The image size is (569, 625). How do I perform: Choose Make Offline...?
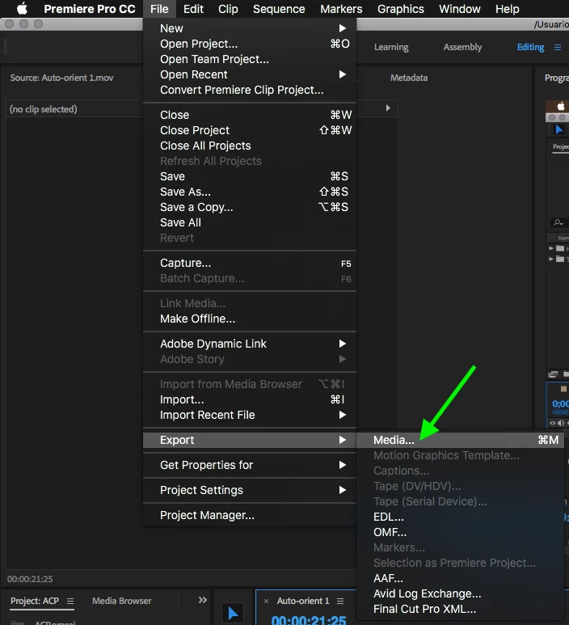point(250,319)
